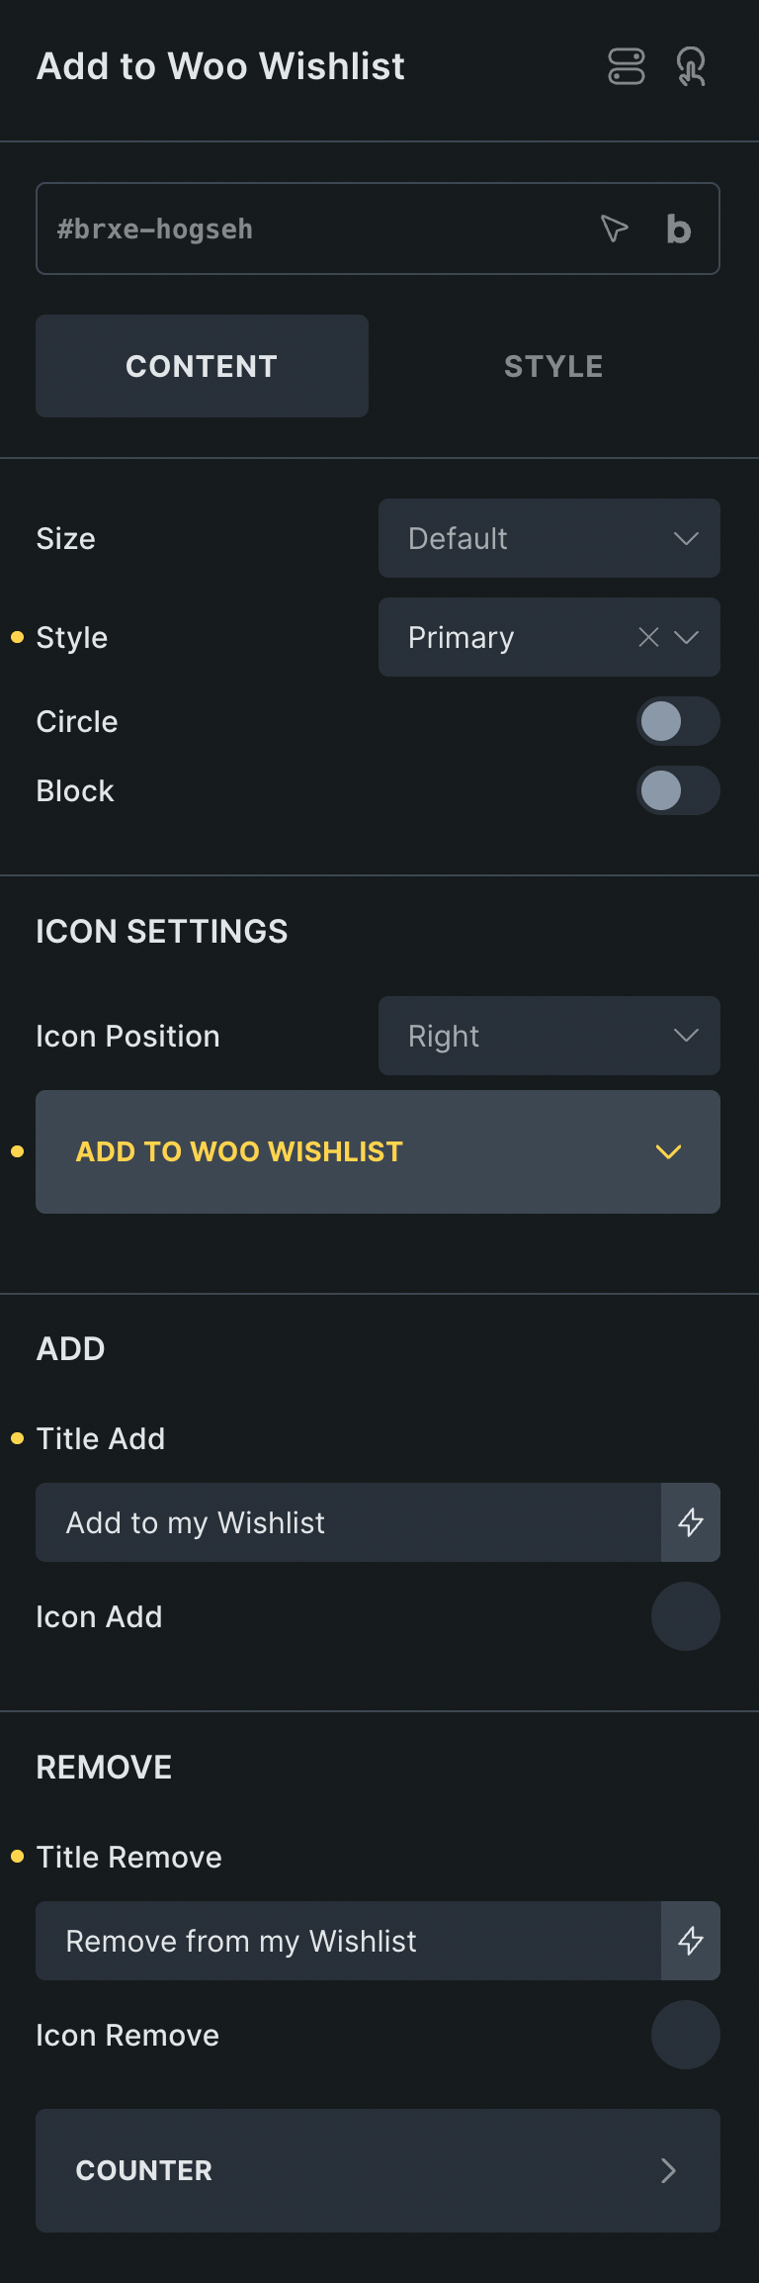Viewport: 759px width, 2283px height.
Task: Switch to the STYLE tab
Action: [x=552, y=365]
